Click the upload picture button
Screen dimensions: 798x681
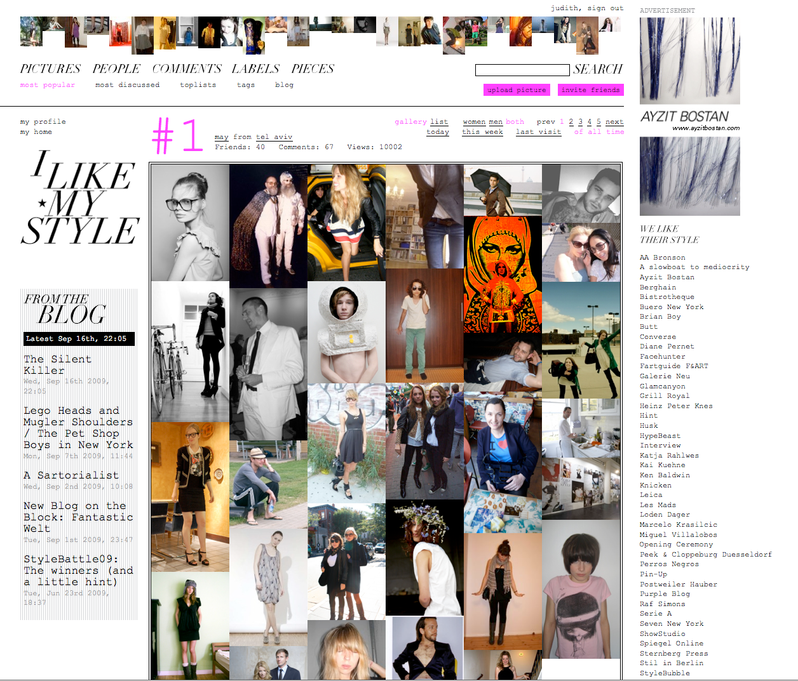click(x=517, y=90)
